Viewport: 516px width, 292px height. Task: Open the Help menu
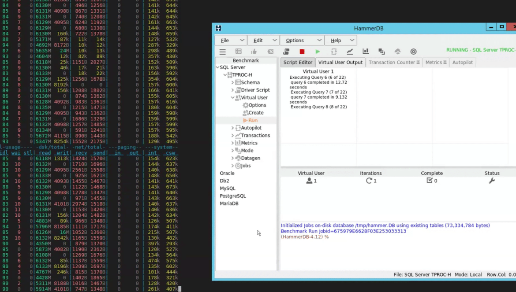pyautogui.click(x=341, y=41)
